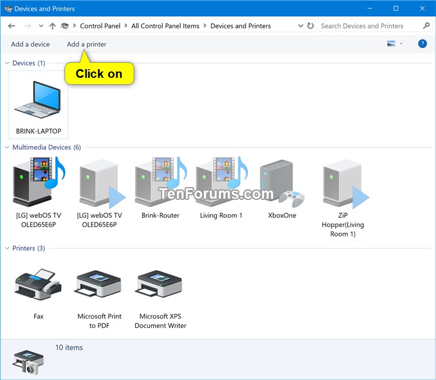Click the XboxOne label text
The width and height of the screenshot is (436, 380).
coord(282,216)
